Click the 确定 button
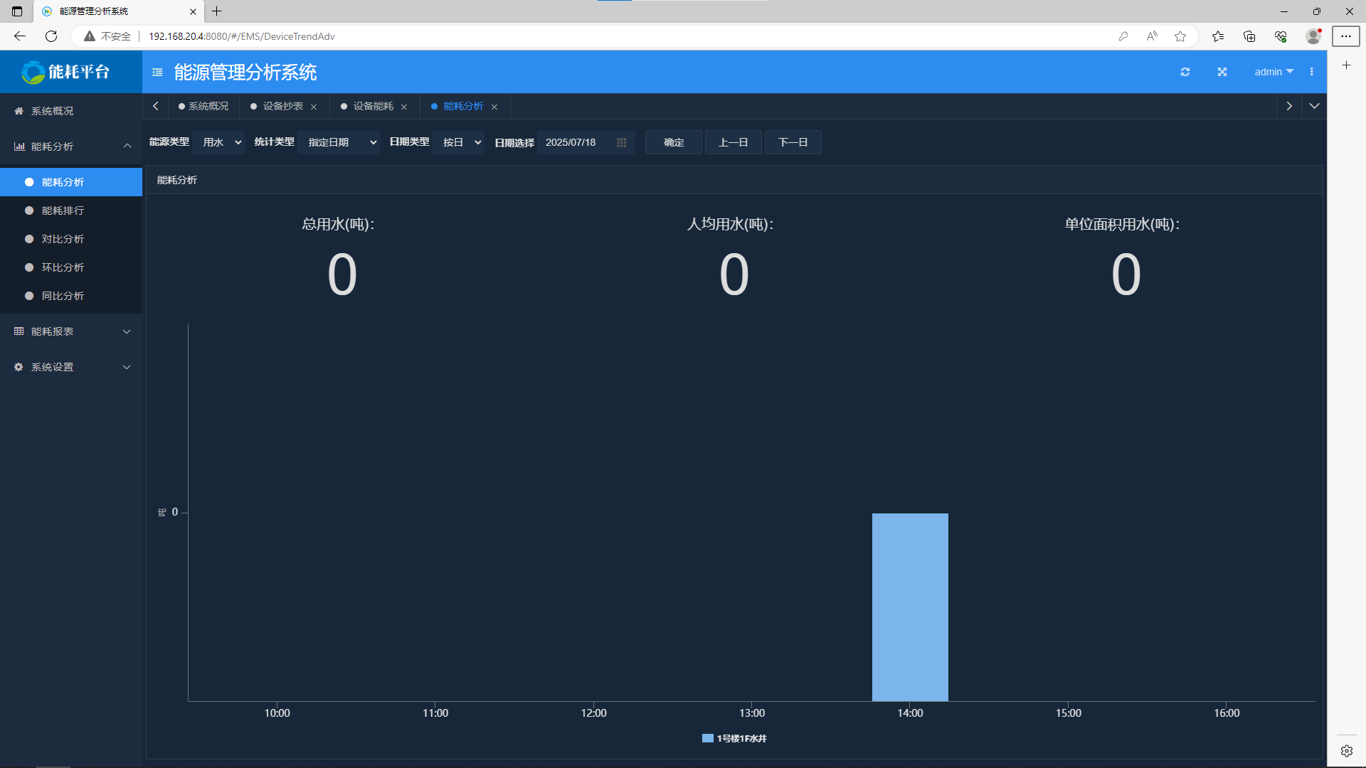This screenshot has width=1366, height=768. point(673,142)
